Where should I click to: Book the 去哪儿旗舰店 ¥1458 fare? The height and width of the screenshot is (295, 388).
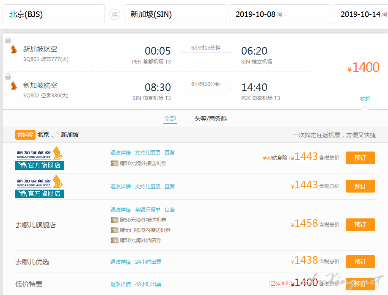click(360, 225)
